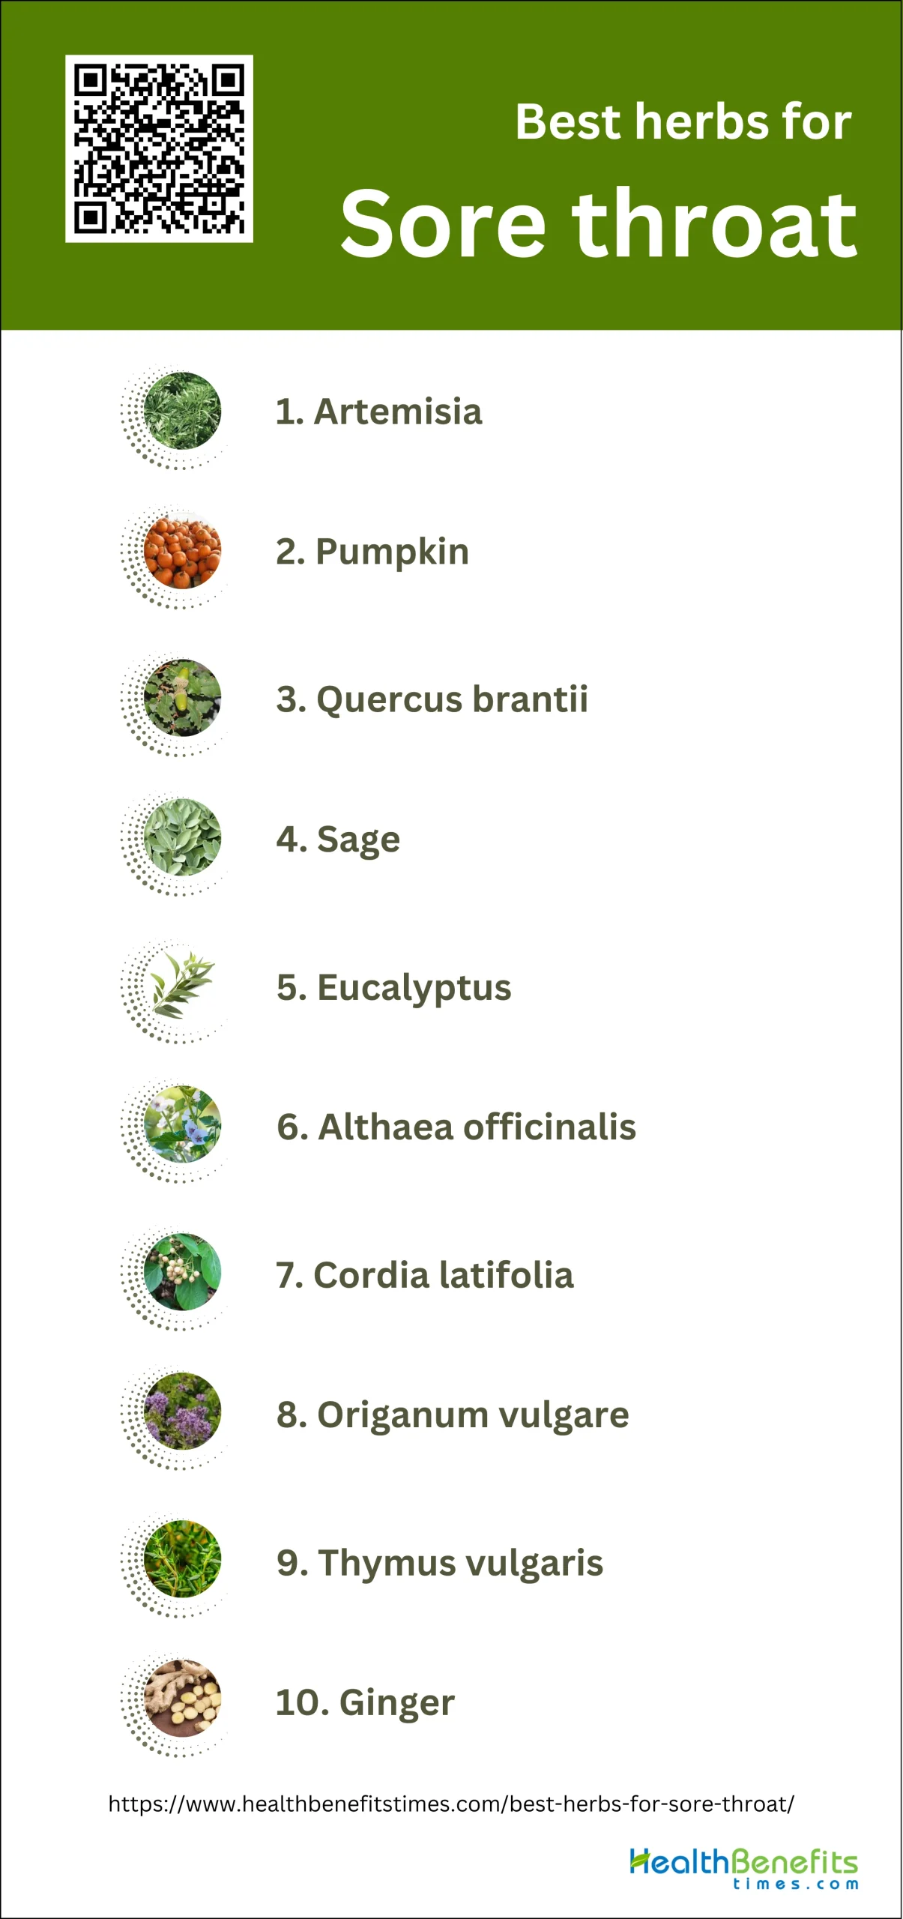Click the sliced Ginger root image
The image size is (903, 1919).
pyautogui.click(x=182, y=1699)
